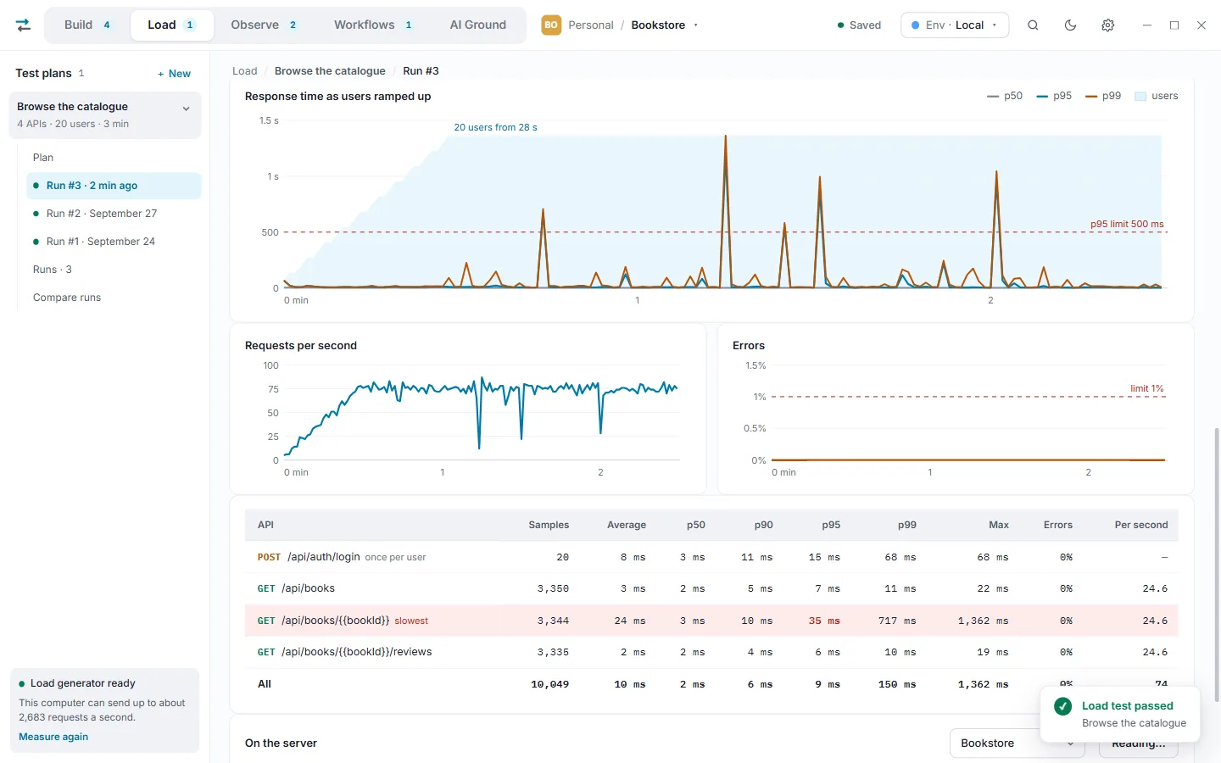Open the Env Local environment dropdown

[x=955, y=25]
